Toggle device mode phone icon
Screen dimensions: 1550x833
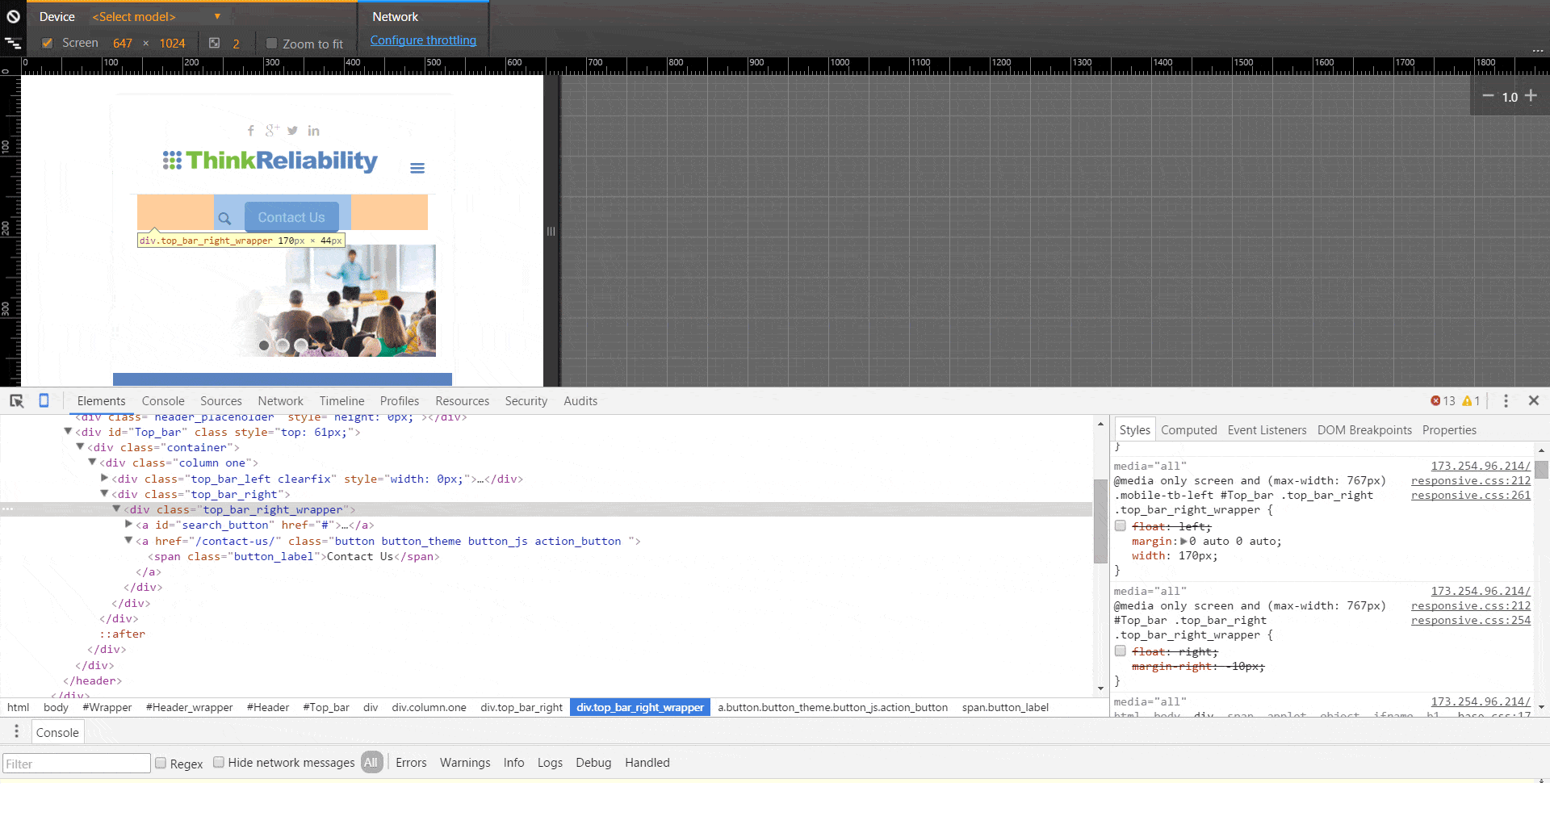click(x=44, y=401)
